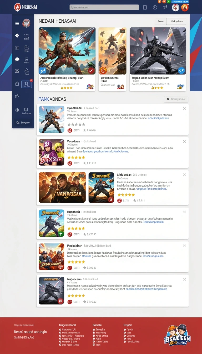
Task: Select the chat bubble sidebar icon
Action: pos(17,59)
